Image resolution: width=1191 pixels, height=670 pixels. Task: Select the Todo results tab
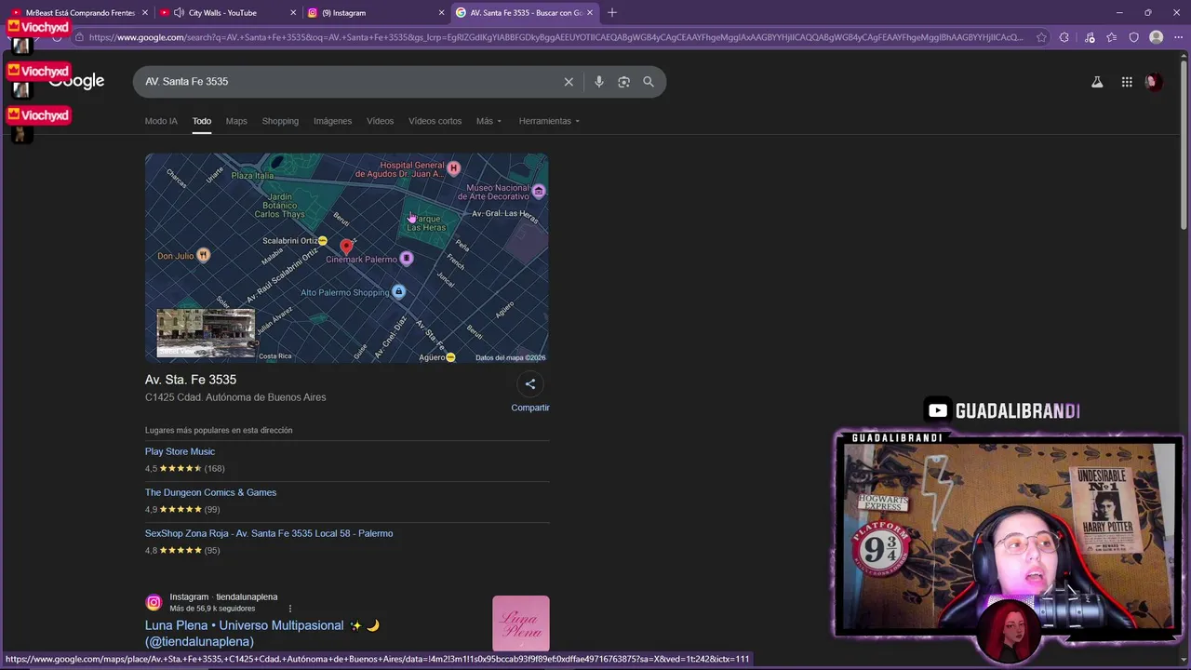point(202,121)
